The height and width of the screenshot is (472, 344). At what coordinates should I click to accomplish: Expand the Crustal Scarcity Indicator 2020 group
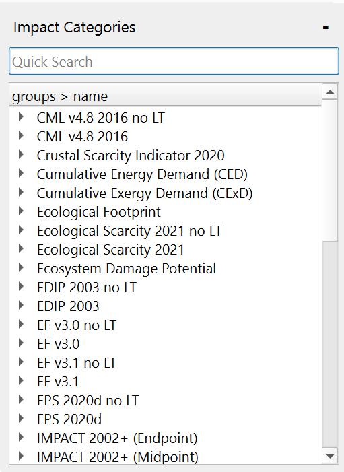(x=21, y=155)
